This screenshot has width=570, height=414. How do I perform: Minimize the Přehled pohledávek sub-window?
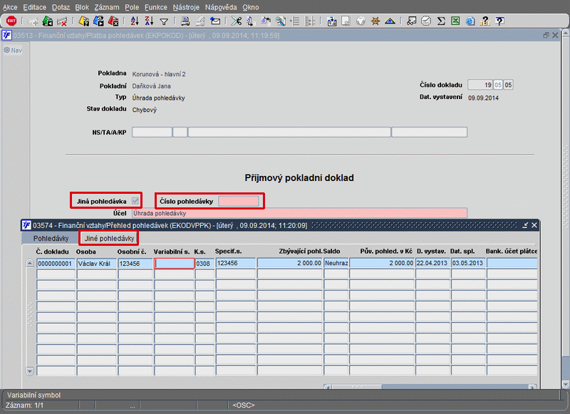pos(525,225)
